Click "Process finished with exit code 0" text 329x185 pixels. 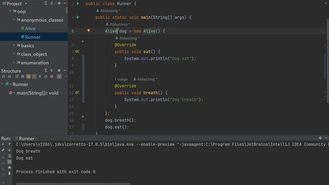click(x=56, y=172)
